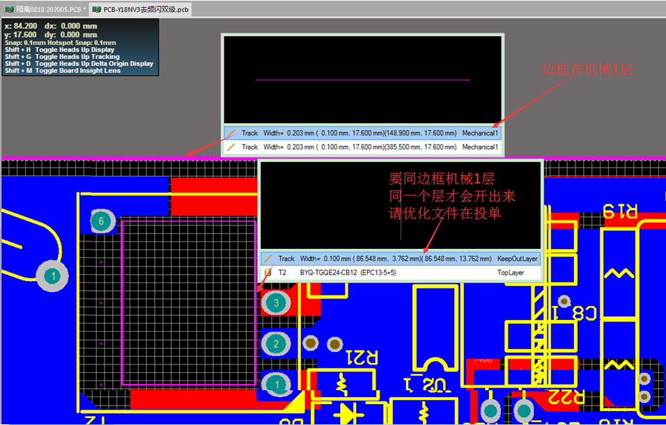Click the T2 component icon in popup list
Viewport: 666px width, 425px height.
click(x=268, y=273)
